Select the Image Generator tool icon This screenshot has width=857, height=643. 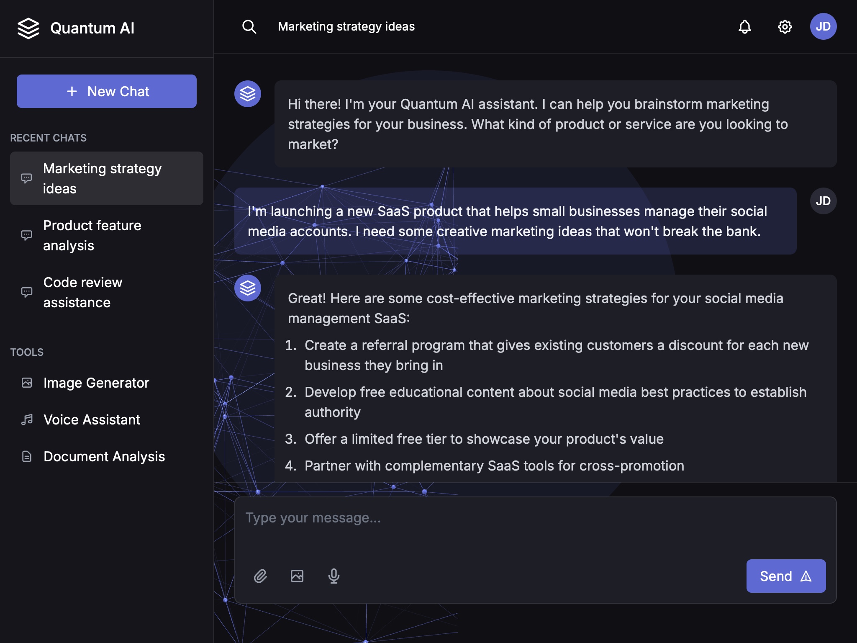(x=26, y=382)
